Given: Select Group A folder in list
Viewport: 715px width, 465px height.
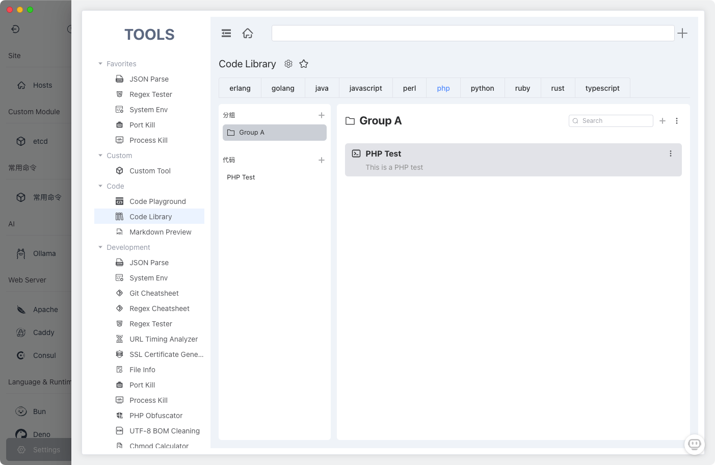Looking at the screenshot, I should 275,133.
